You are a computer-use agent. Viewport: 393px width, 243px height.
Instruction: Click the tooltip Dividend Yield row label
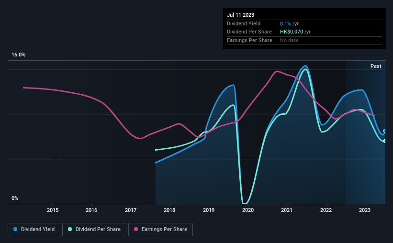point(244,23)
